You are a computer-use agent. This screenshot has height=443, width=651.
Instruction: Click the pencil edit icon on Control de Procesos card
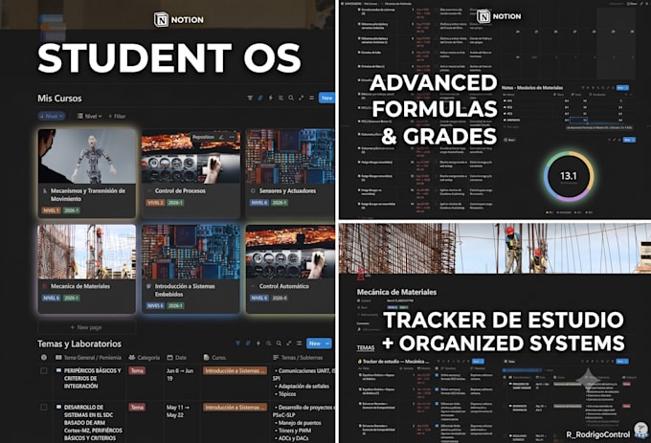coord(221,137)
